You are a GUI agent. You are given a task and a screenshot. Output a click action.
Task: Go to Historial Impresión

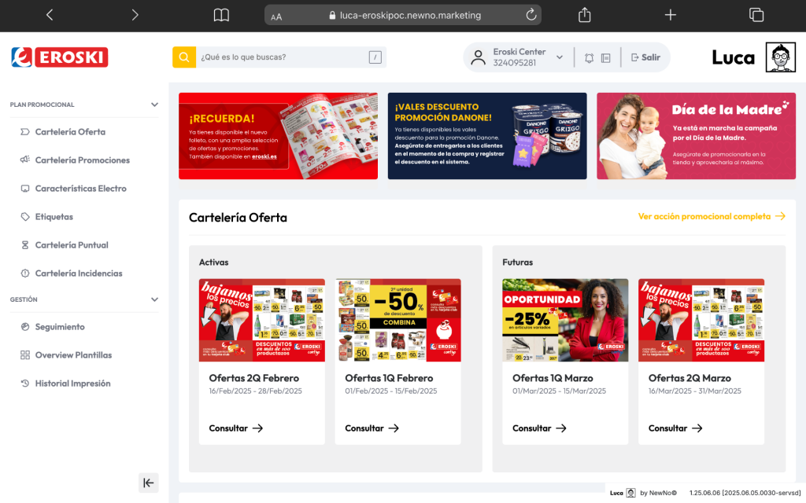point(72,384)
